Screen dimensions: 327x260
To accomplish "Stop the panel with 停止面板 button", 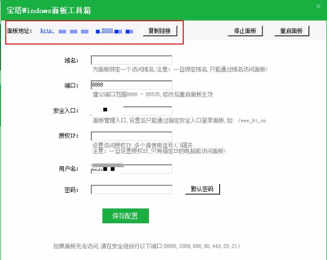I will pyautogui.click(x=245, y=31).
